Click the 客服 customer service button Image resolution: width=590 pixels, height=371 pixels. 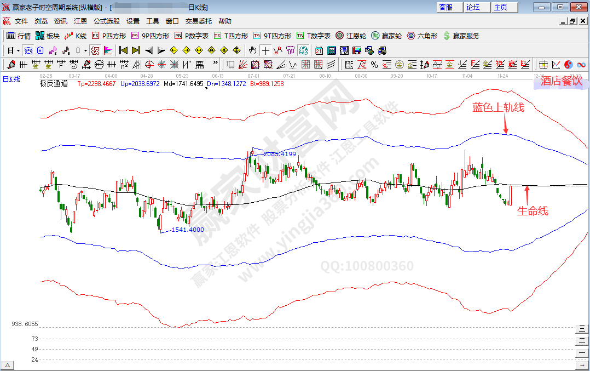(446, 7)
